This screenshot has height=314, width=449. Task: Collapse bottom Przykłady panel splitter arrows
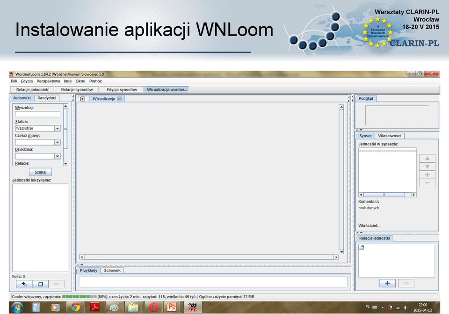tap(80, 265)
